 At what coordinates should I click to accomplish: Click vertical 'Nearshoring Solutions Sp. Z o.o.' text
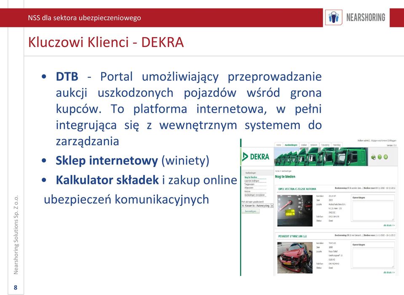(16, 235)
